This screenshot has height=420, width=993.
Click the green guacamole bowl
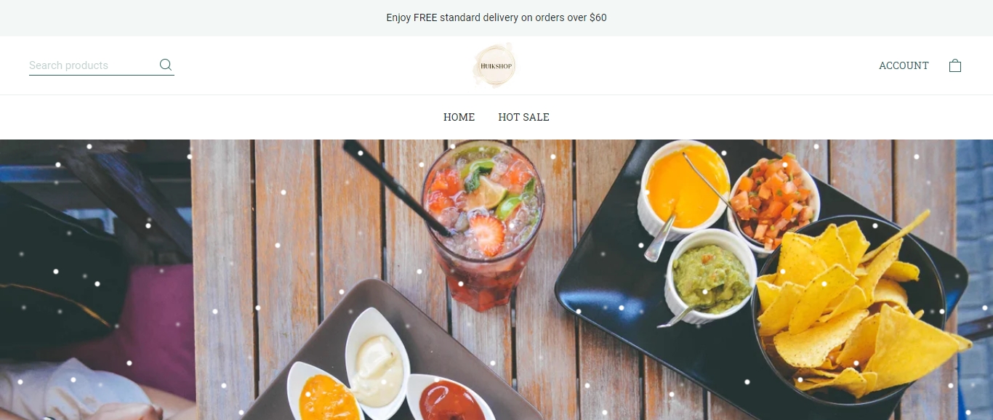pos(709,275)
